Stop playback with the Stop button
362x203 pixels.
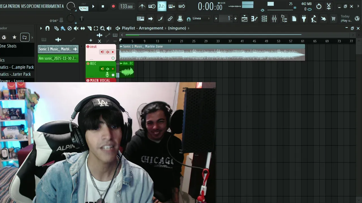103,6
